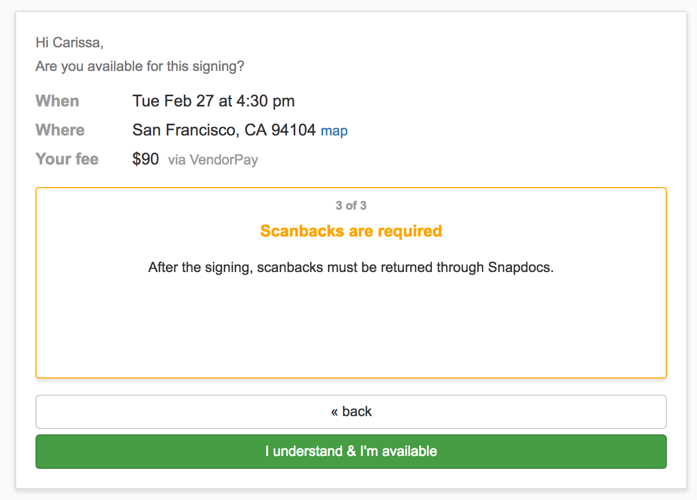Select the Scanbacks are required heading
The image size is (697, 500).
350,231
